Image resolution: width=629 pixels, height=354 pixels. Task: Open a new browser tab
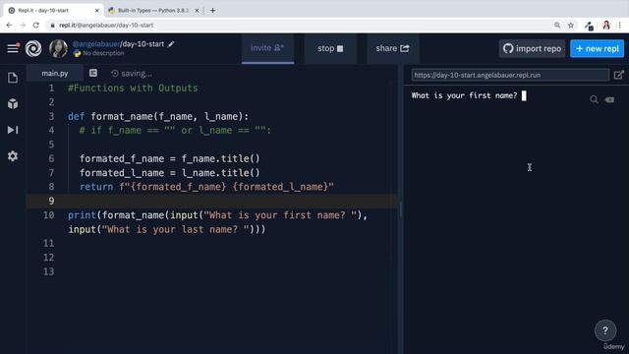tap(212, 11)
